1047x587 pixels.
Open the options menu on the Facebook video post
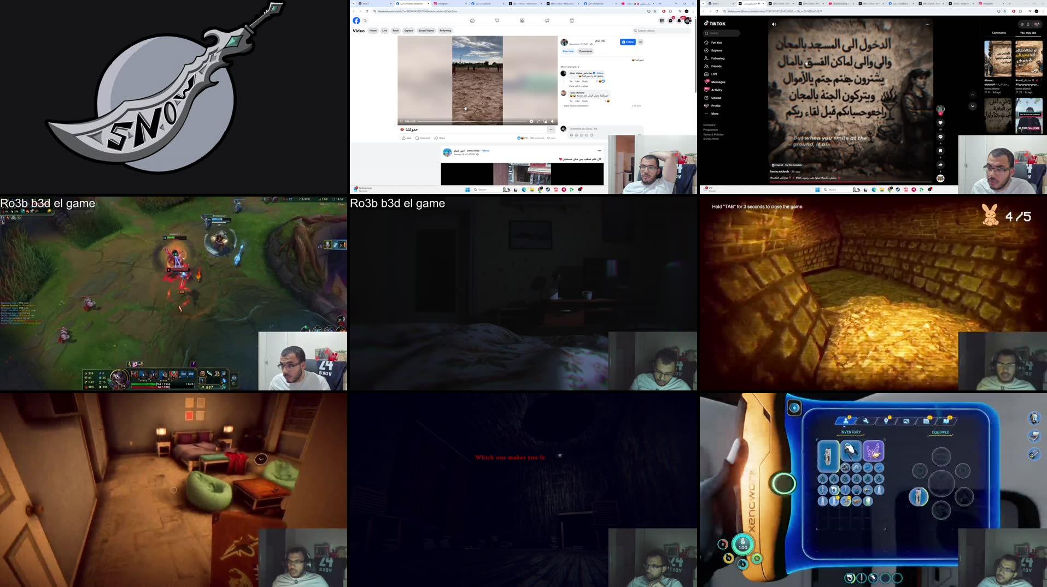click(x=641, y=42)
